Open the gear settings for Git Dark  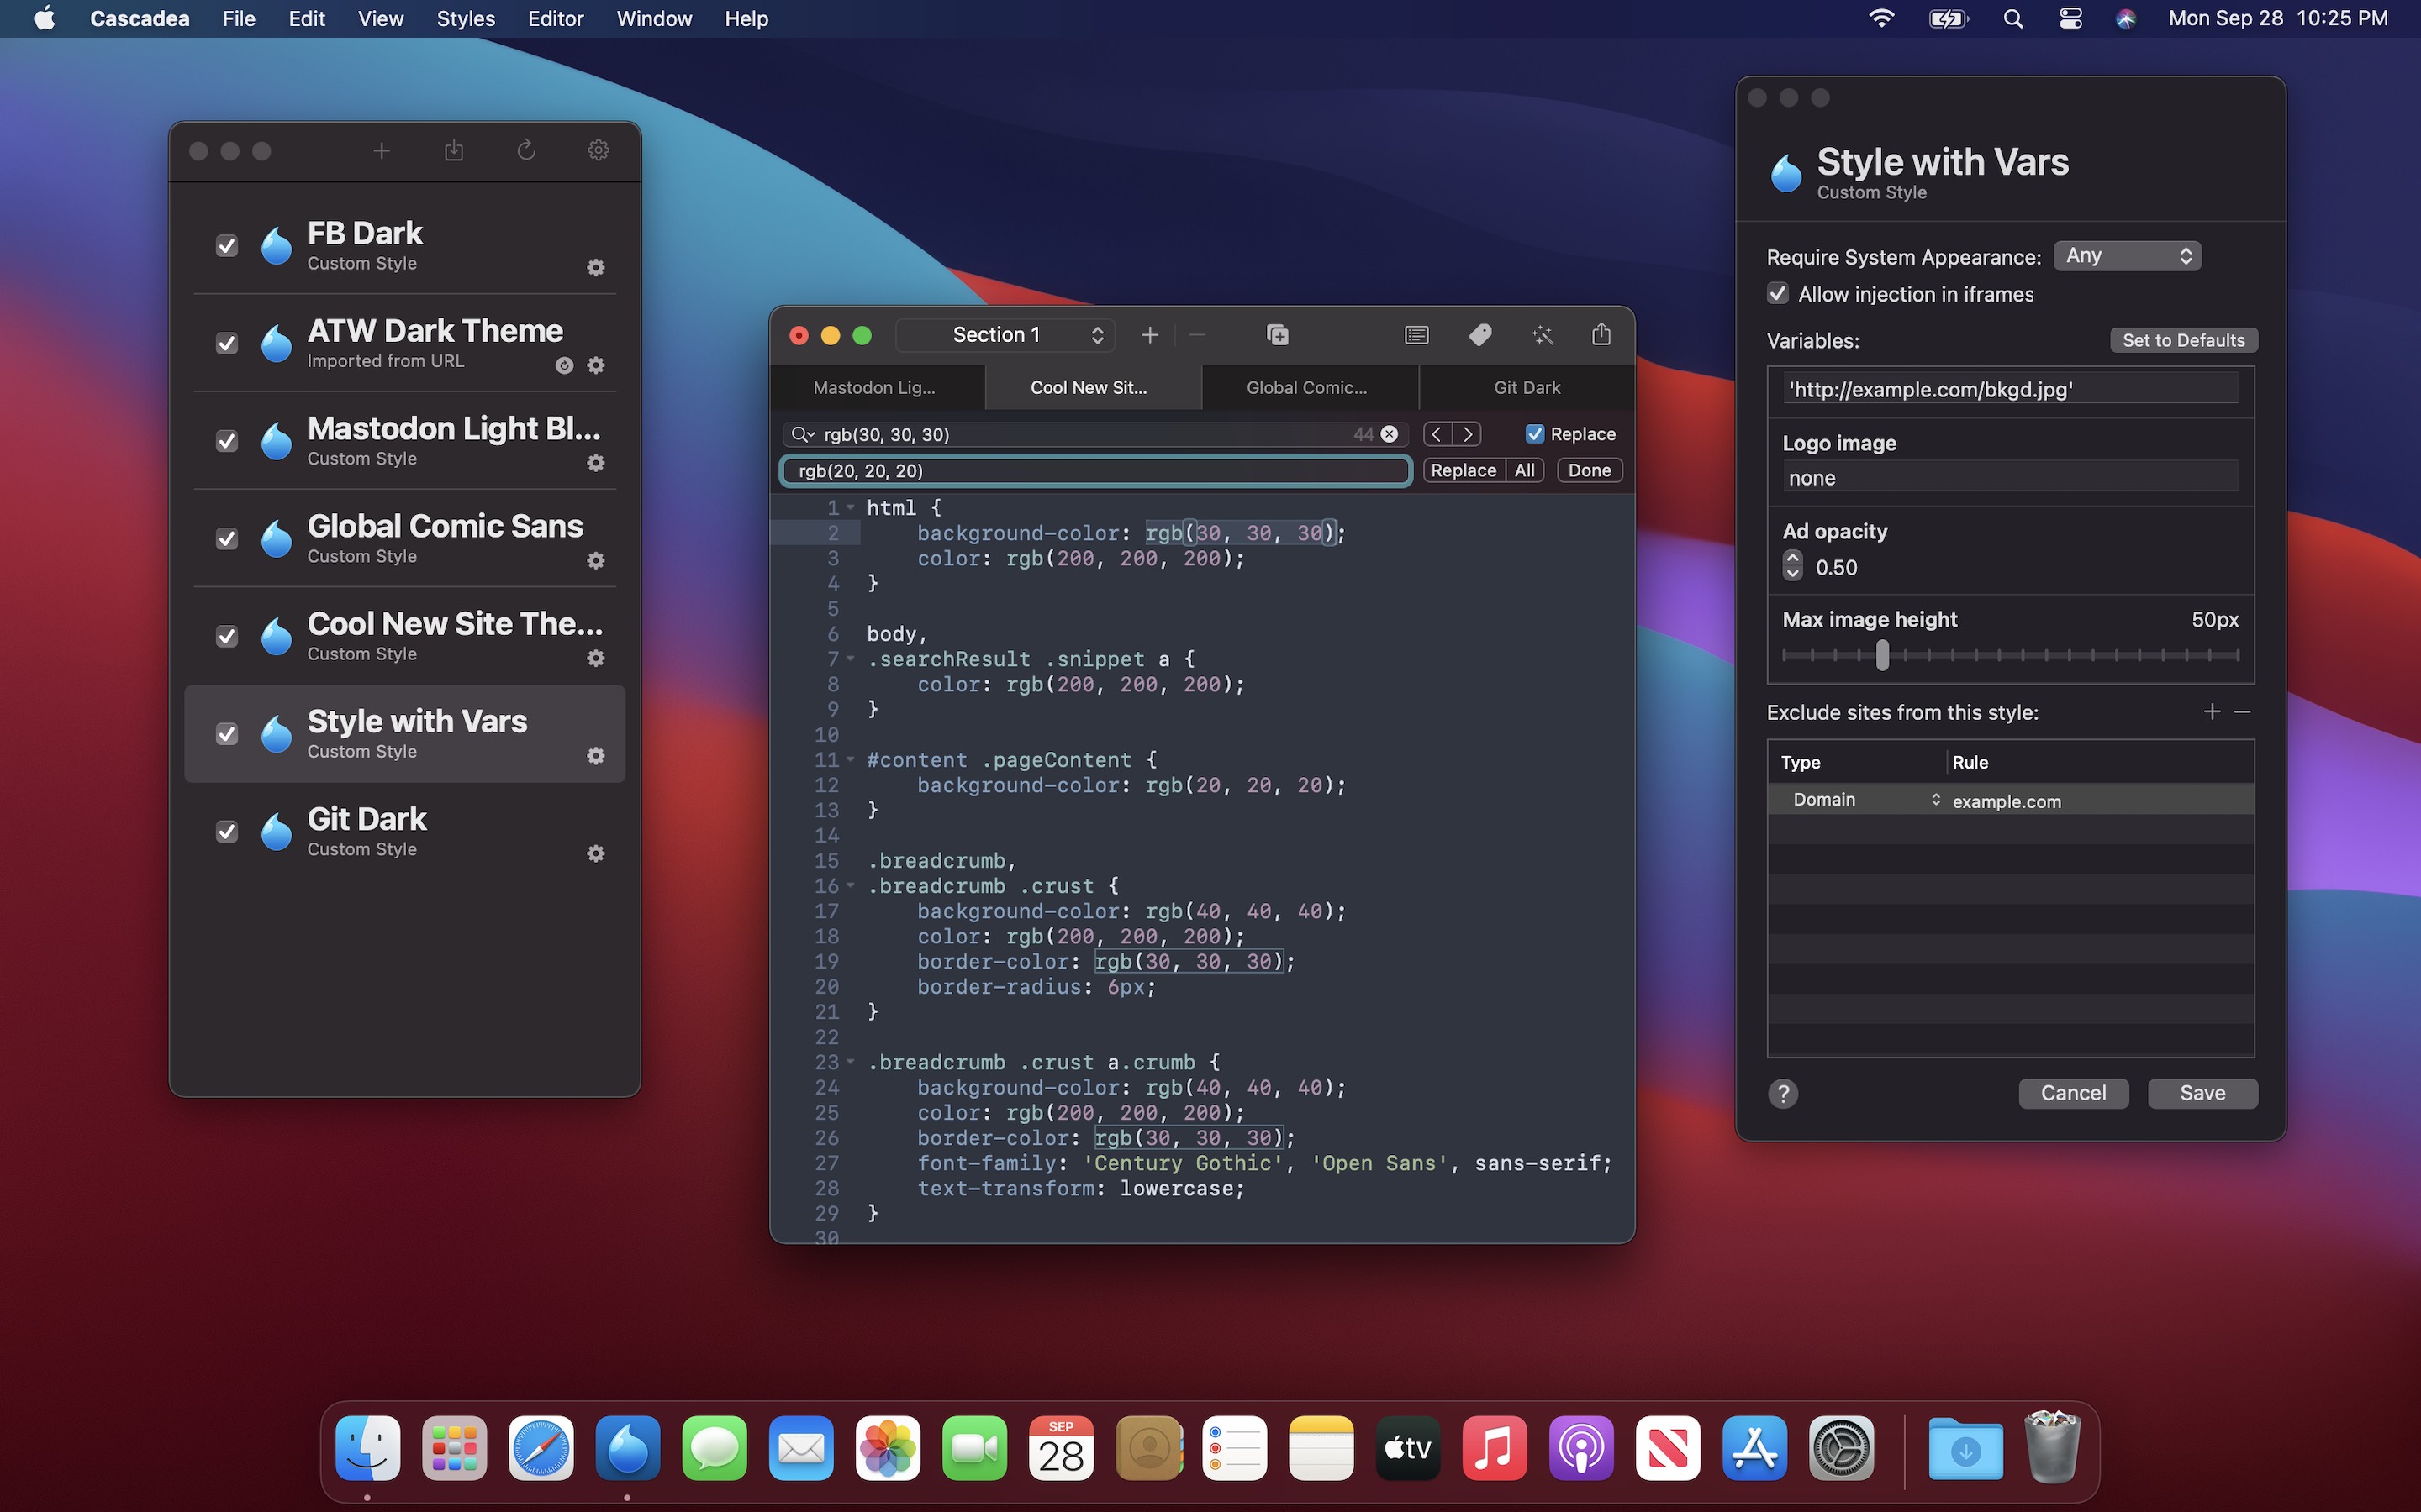coord(596,853)
